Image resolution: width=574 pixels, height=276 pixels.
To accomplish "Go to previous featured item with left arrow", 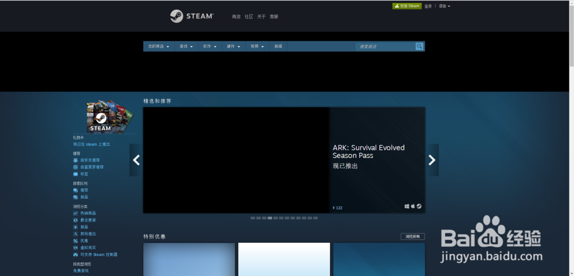I will tap(136, 160).
